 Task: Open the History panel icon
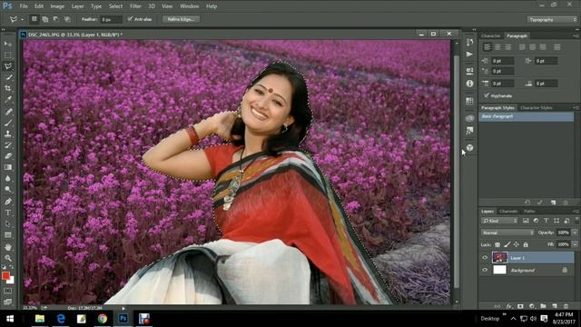click(469, 43)
